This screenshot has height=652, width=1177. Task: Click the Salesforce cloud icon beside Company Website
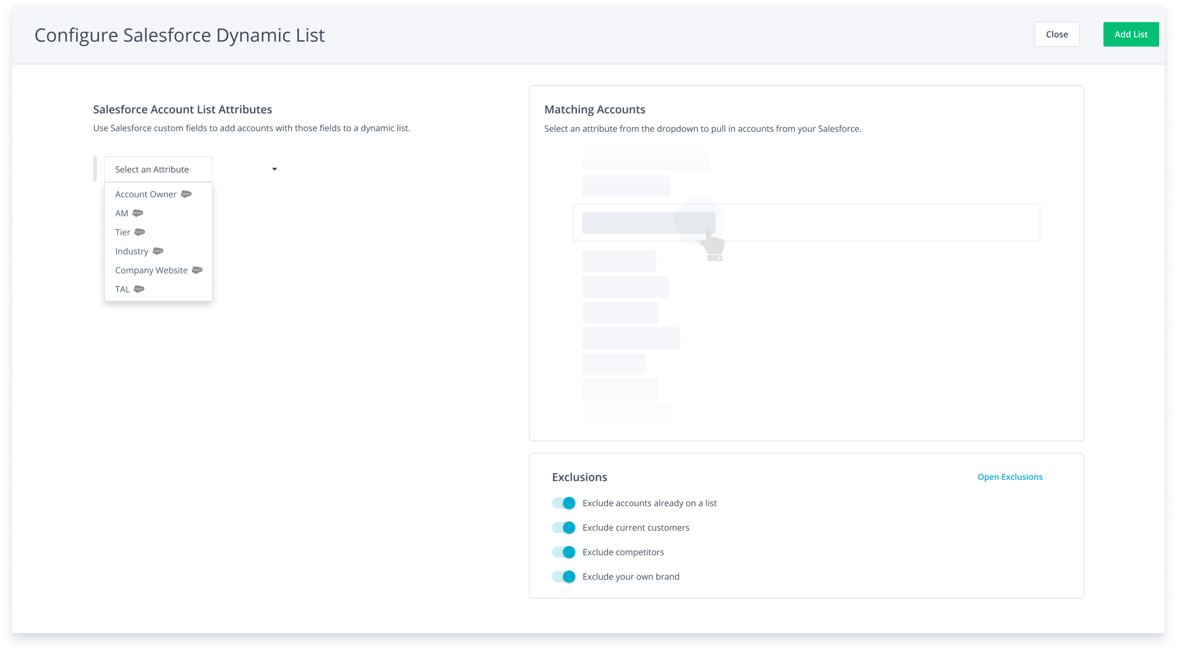[197, 270]
